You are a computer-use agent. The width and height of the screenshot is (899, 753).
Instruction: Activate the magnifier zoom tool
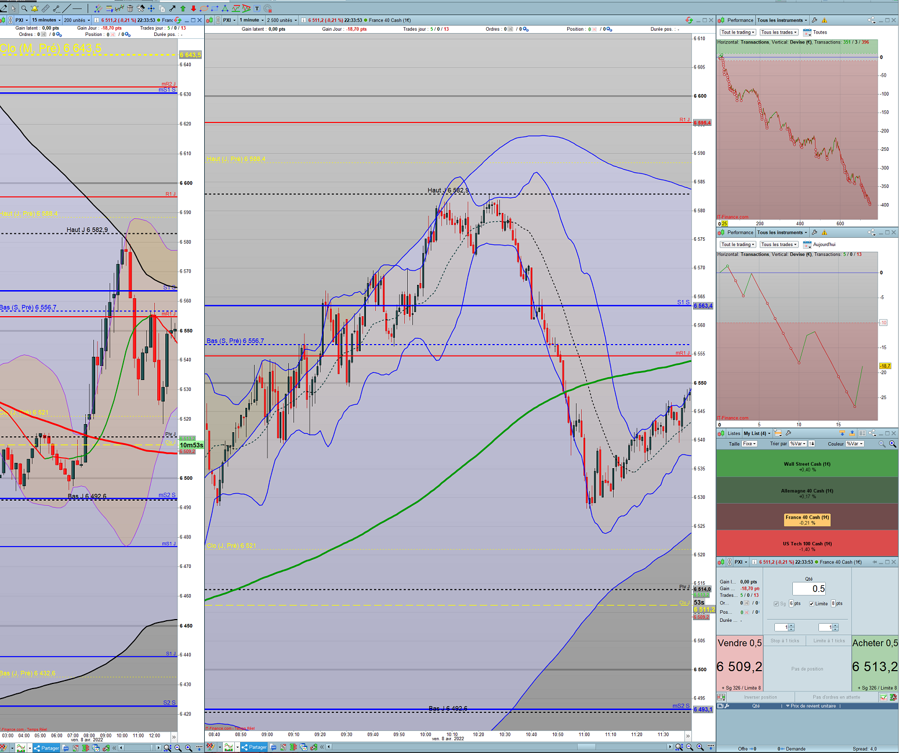click(24, 8)
